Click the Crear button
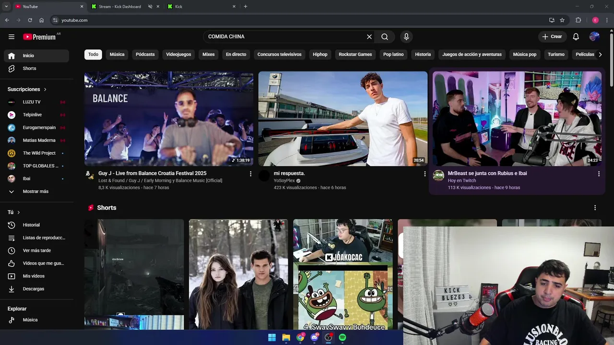This screenshot has height=345, width=614. point(552,37)
